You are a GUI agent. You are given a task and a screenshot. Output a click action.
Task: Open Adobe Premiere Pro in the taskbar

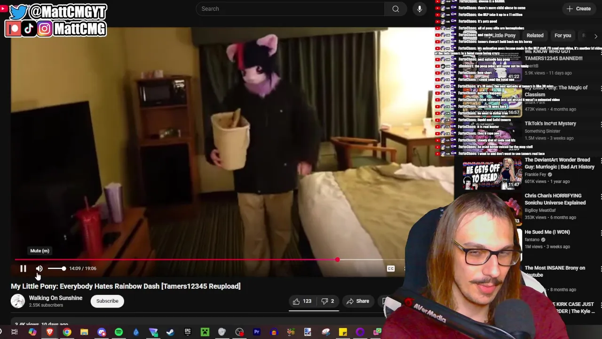pyautogui.click(x=257, y=332)
